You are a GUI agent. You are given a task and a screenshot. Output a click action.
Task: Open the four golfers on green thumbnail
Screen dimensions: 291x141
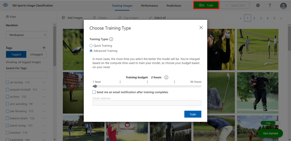(258, 49)
